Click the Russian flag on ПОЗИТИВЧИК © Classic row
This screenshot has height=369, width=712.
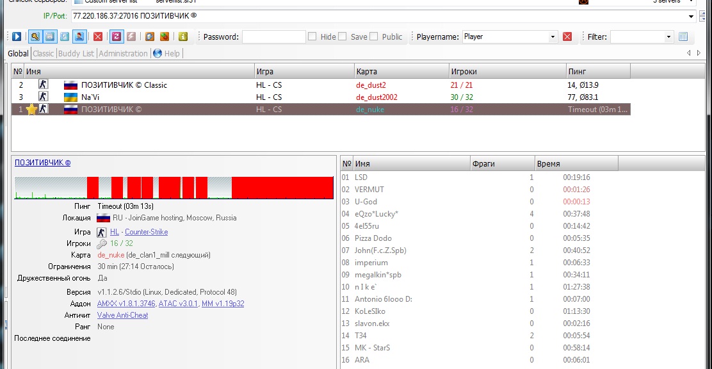[x=70, y=85]
